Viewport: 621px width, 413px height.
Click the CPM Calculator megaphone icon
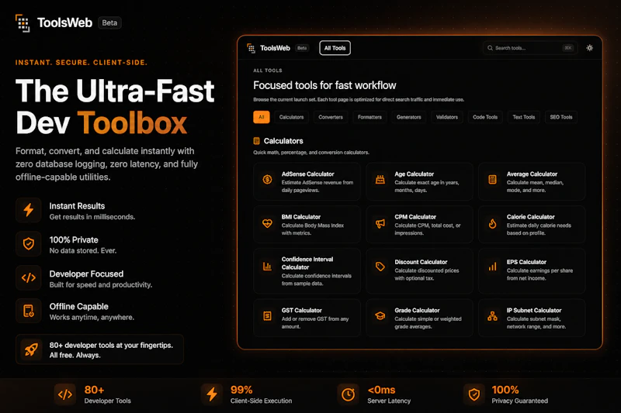[x=380, y=224]
